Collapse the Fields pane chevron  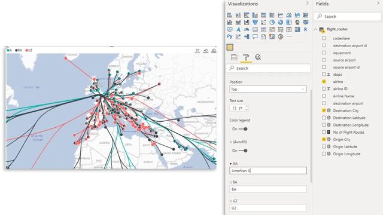coord(378,3)
